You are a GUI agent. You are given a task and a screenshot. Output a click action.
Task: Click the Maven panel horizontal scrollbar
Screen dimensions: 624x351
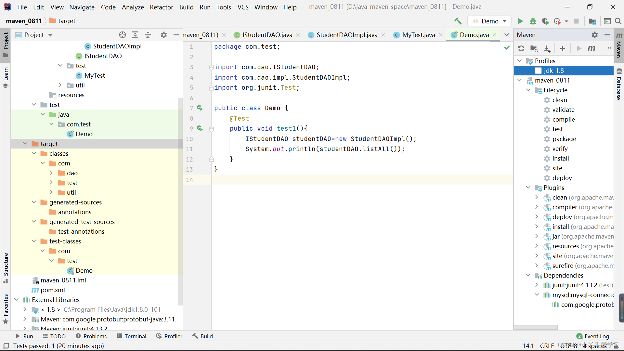coord(536,327)
